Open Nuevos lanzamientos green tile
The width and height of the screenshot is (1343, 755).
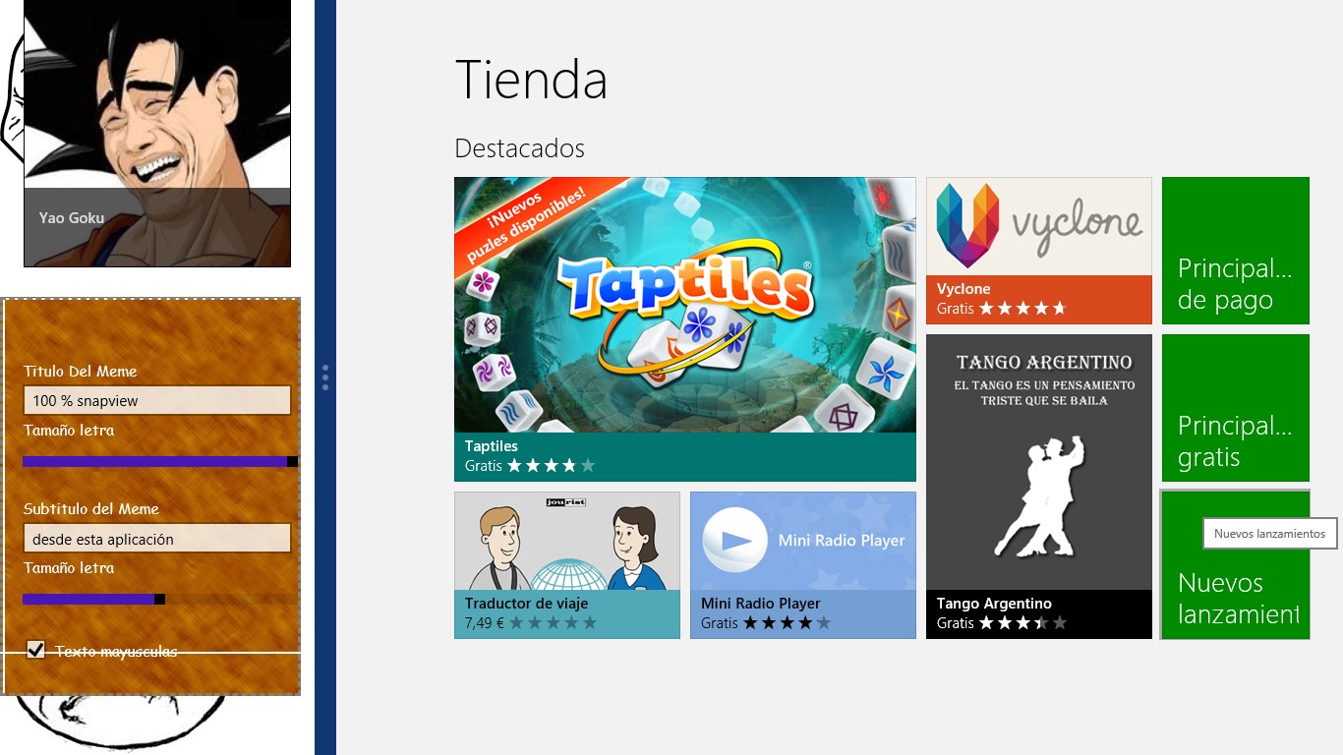tap(1235, 565)
